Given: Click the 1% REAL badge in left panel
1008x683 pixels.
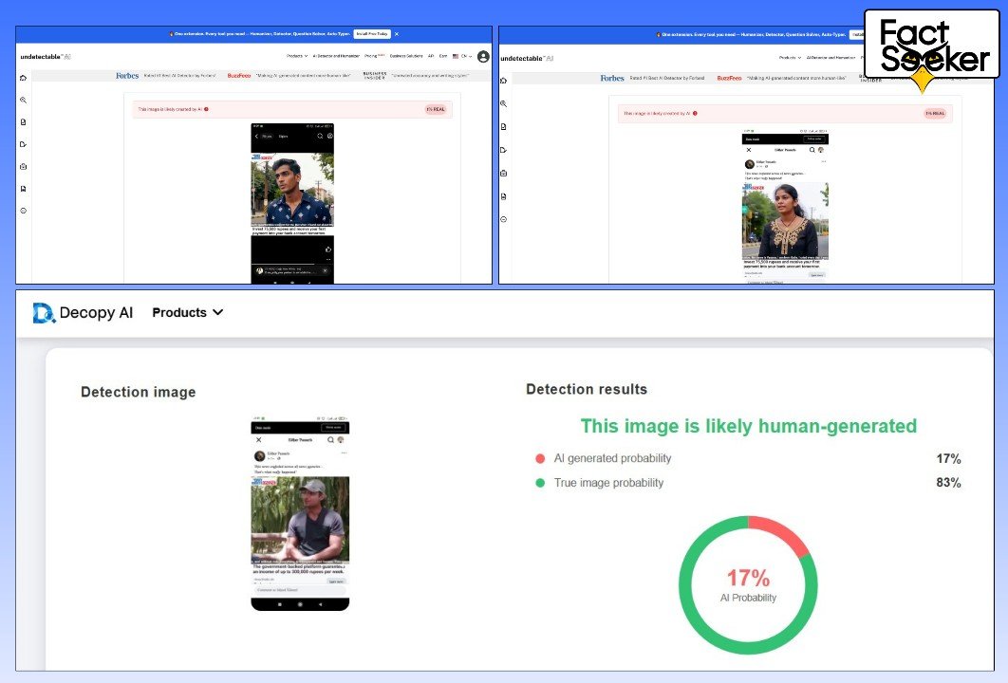Looking at the screenshot, I should point(435,109).
